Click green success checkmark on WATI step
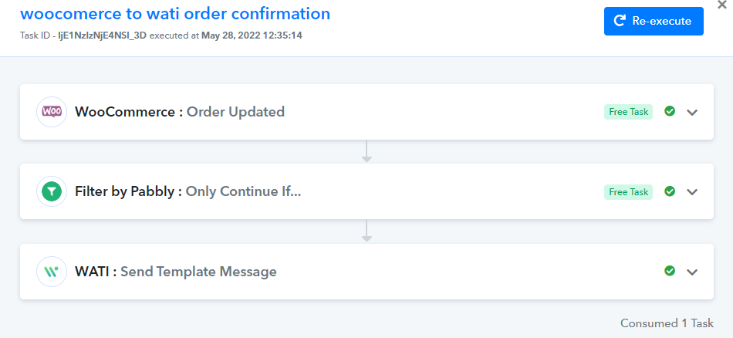The width and height of the screenshot is (733, 338). coord(670,271)
